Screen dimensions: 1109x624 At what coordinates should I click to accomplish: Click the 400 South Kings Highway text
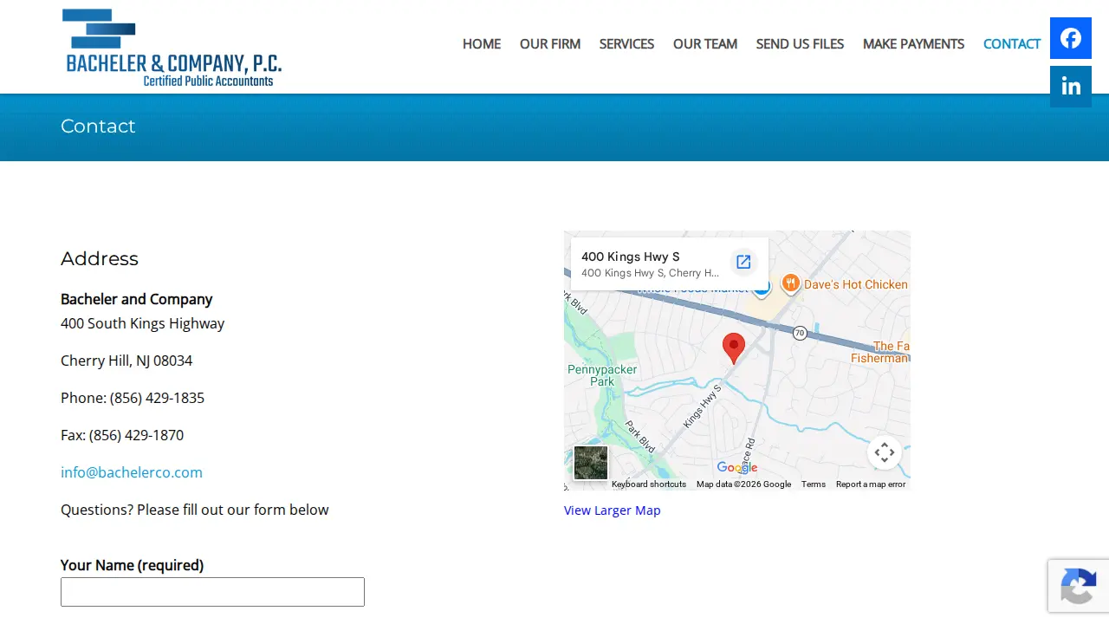pyautogui.click(x=143, y=323)
